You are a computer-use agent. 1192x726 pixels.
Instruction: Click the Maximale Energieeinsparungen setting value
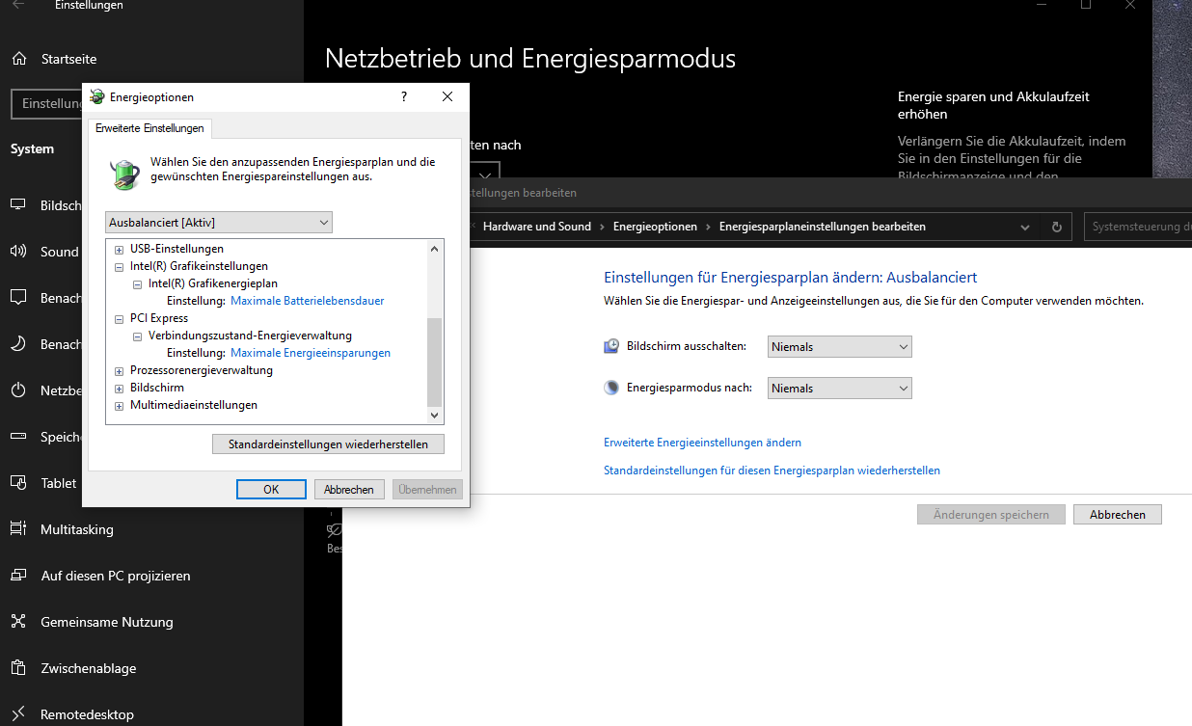click(311, 353)
